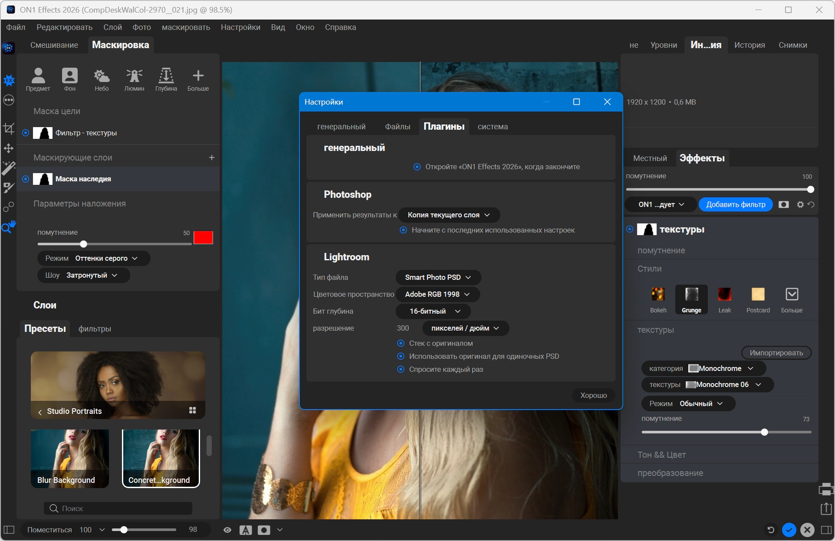Click the share export icon
The width and height of the screenshot is (835, 541).
[x=826, y=508]
